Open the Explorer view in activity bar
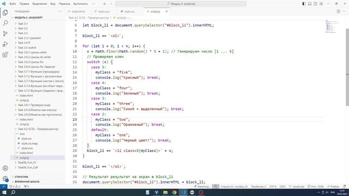This screenshot has width=349, height=196. 5,13
